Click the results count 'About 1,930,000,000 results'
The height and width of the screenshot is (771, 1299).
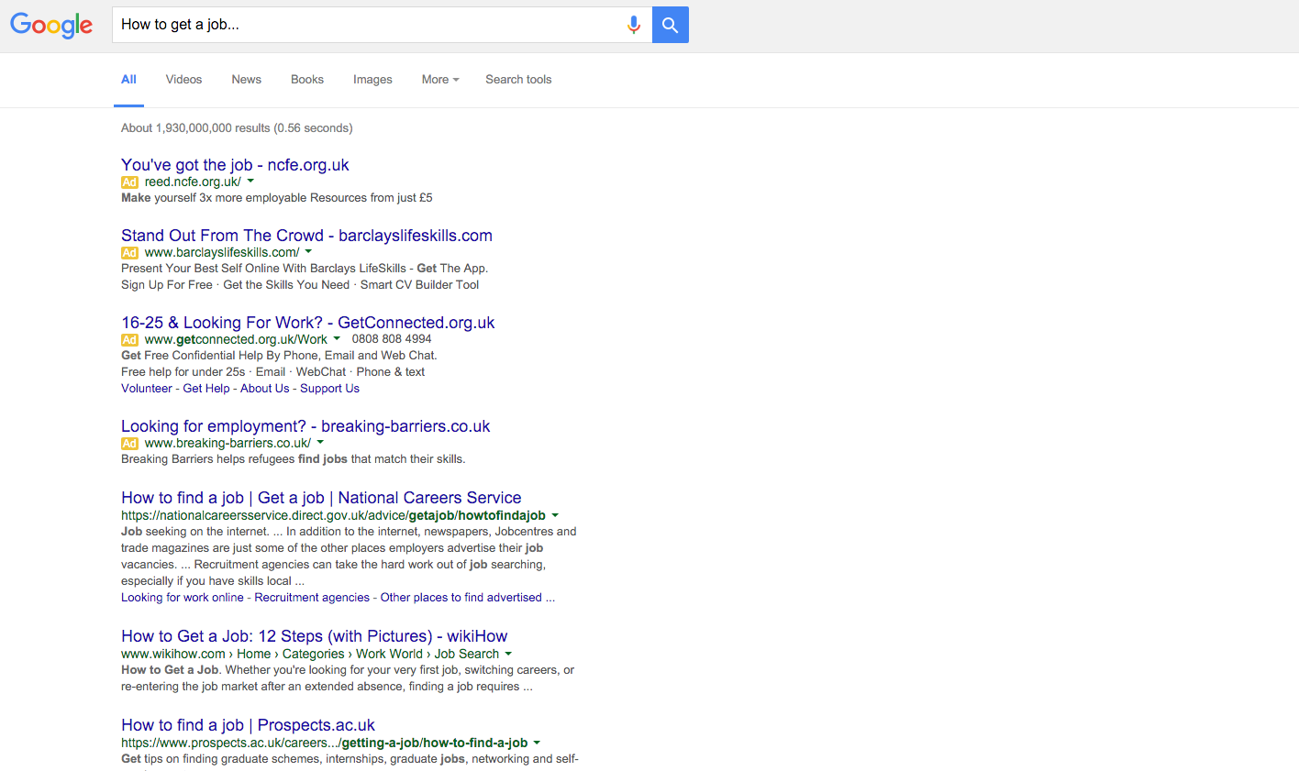tap(237, 128)
